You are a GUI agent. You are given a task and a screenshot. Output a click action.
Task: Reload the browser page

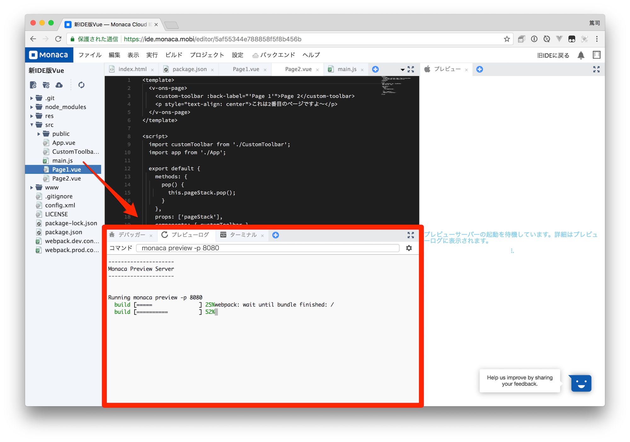pyautogui.click(x=58, y=39)
